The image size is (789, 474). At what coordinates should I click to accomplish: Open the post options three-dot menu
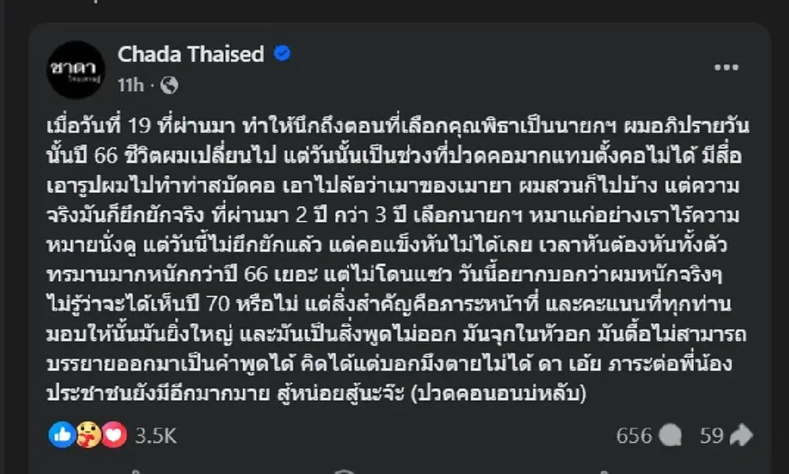tap(727, 66)
